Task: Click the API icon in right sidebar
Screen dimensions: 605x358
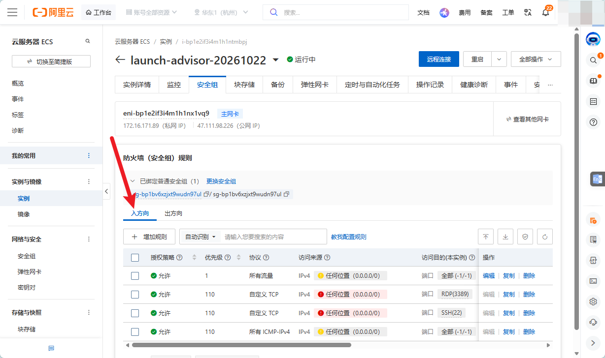Action: click(593, 260)
